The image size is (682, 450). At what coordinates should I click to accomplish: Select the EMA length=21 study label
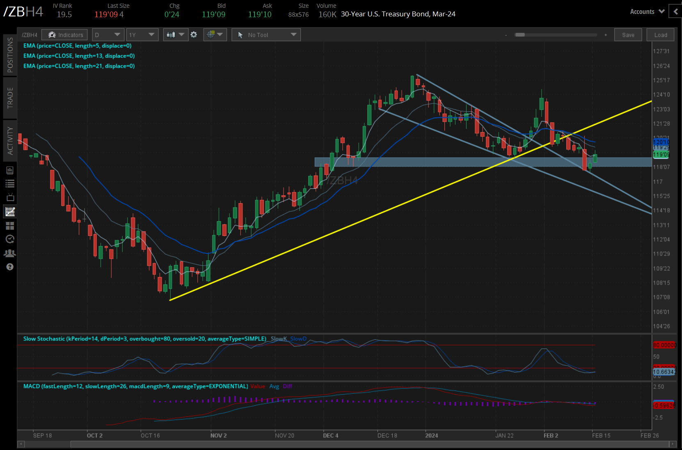click(79, 66)
